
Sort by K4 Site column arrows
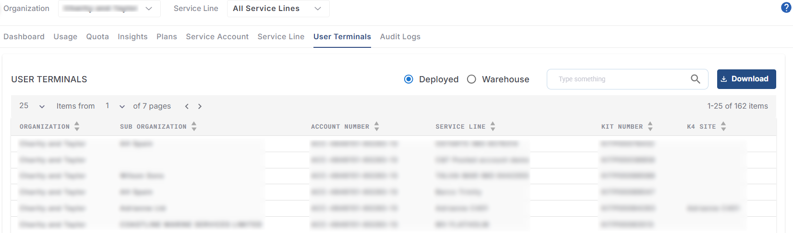point(723,126)
